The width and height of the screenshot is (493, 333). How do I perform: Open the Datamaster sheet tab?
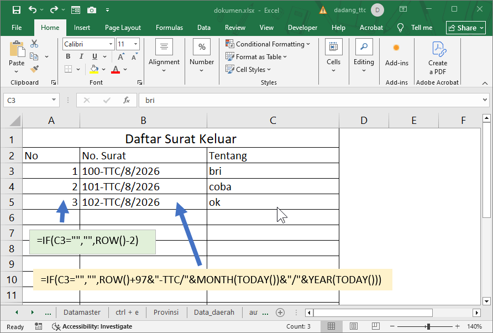(x=82, y=312)
